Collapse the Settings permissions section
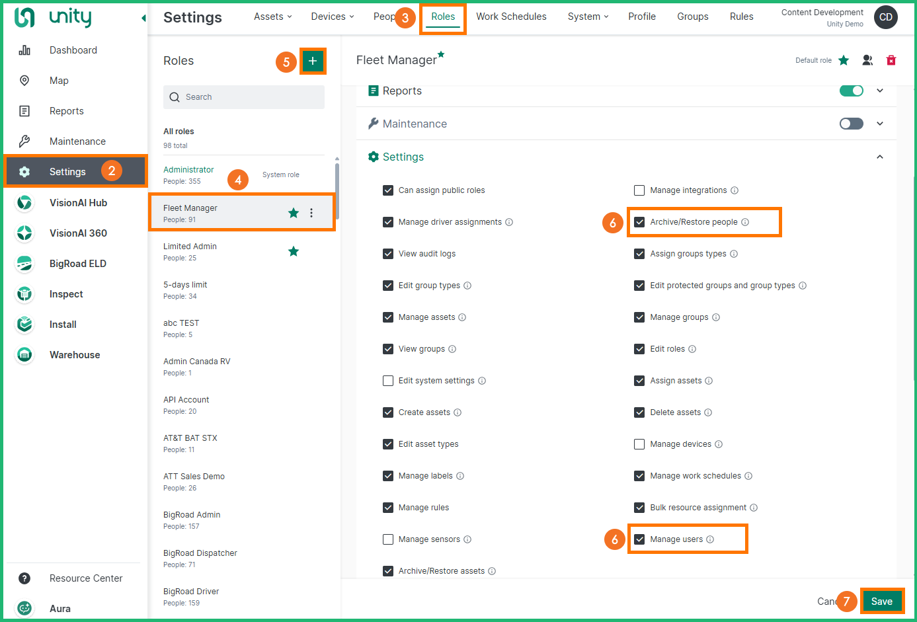Screen dimensions: 917x622 [879, 157]
